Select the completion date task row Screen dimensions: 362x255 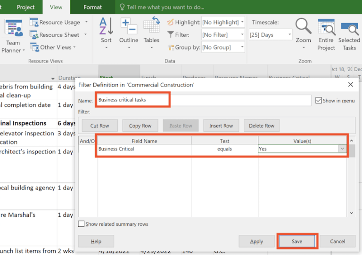[x=25, y=105]
